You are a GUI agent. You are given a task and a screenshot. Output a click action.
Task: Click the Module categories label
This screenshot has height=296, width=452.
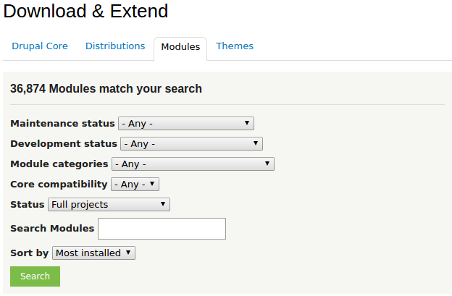59,164
